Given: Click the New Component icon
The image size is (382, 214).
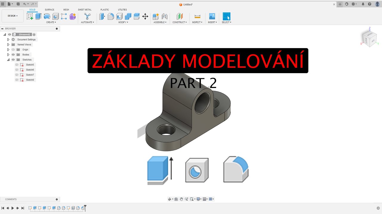Looking at the screenshot, I should (x=156, y=16).
